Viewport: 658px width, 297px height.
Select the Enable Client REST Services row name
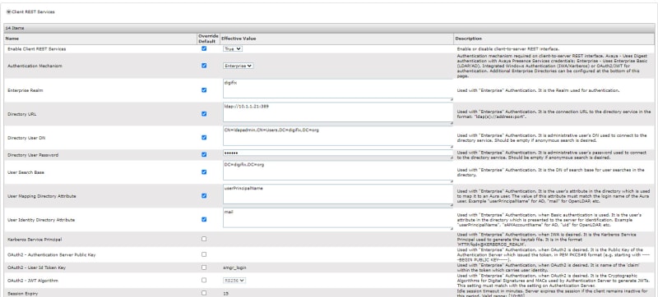[36, 49]
